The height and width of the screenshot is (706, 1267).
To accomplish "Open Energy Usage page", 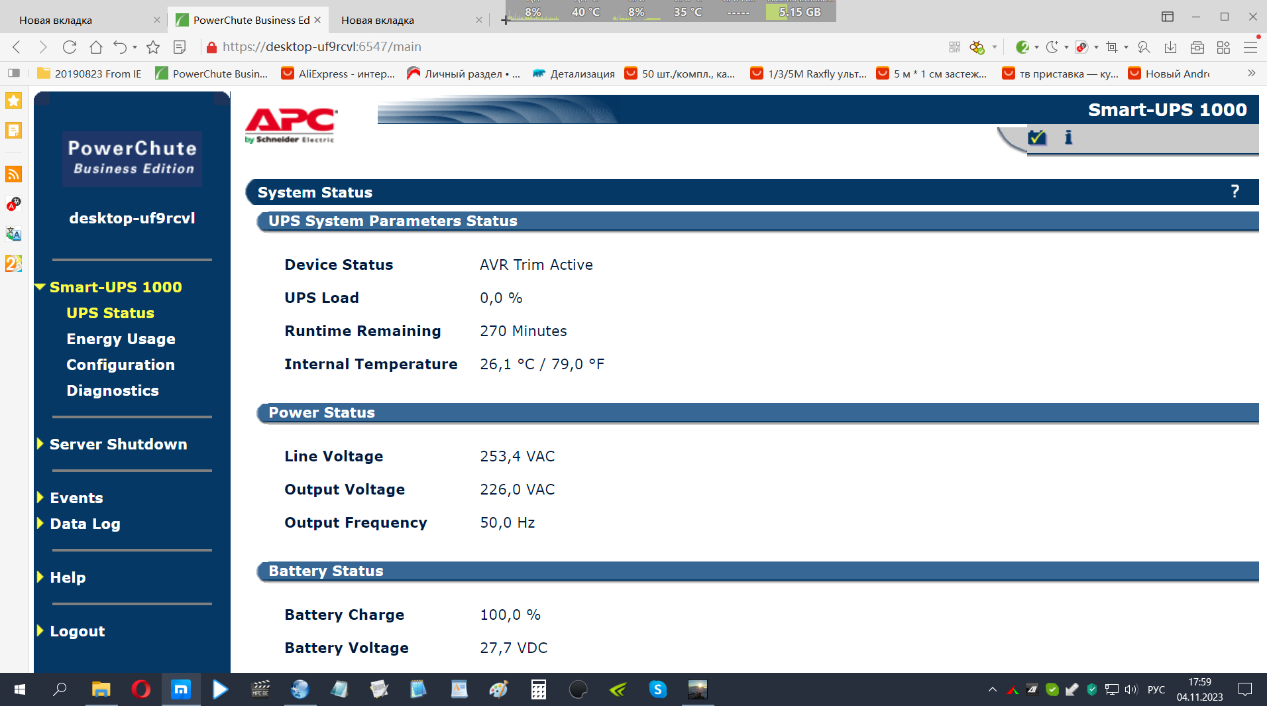I will pyautogui.click(x=121, y=339).
